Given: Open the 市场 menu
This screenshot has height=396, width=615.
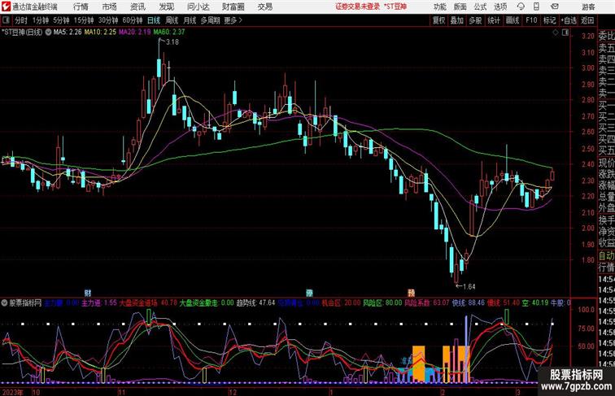Looking at the screenshot, I should pos(110,7).
